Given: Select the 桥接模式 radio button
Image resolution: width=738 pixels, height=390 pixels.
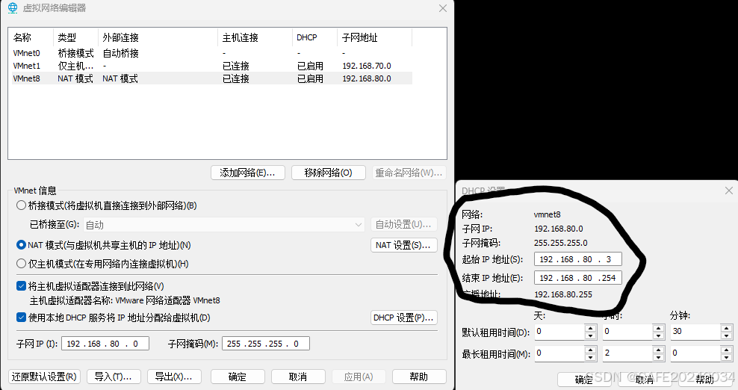Looking at the screenshot, I should point(21,205).
